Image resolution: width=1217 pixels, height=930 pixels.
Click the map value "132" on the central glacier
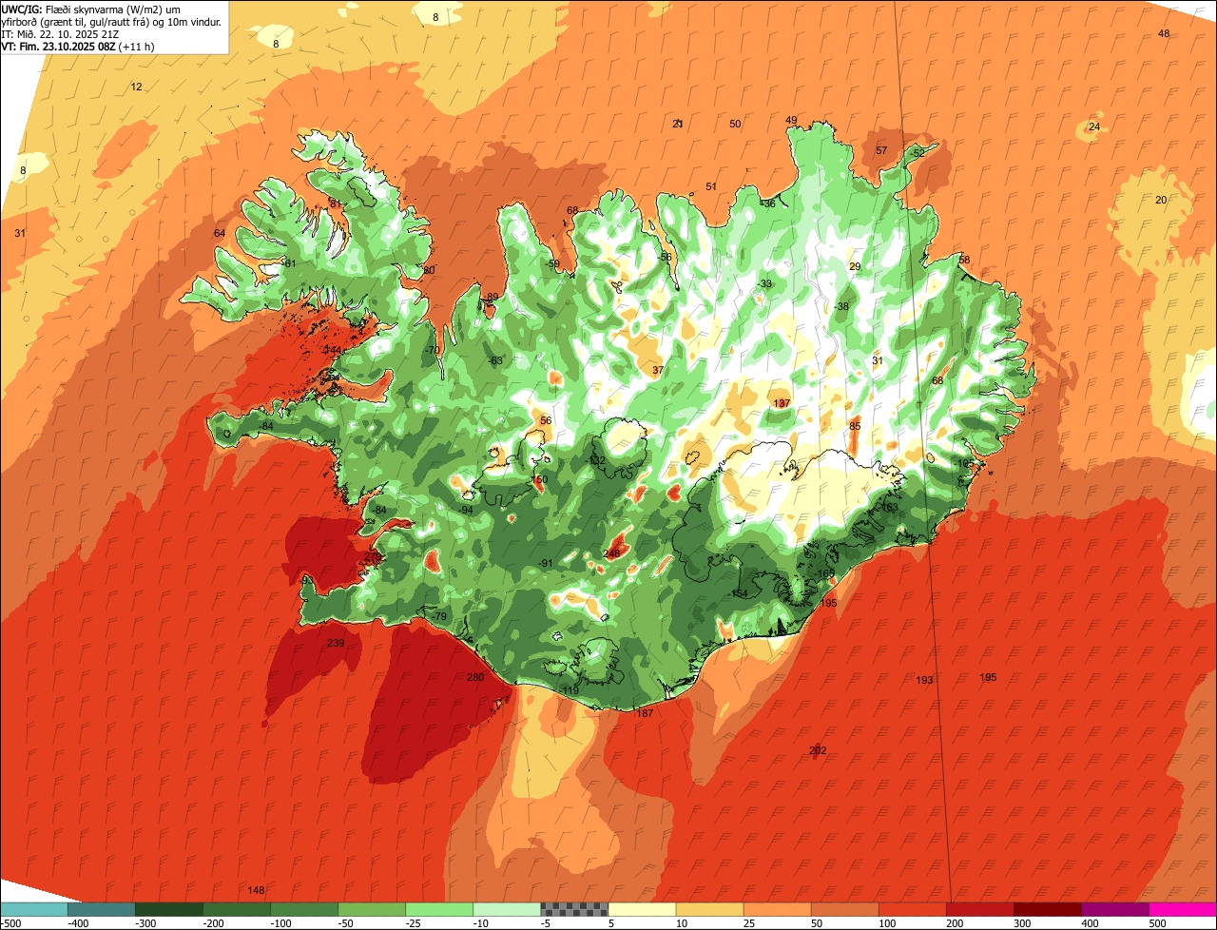(x=597, y=460)
